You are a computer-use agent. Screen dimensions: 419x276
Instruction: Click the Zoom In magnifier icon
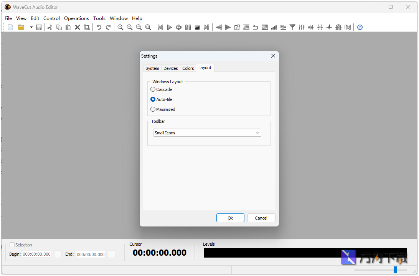(x=120, y=27)
